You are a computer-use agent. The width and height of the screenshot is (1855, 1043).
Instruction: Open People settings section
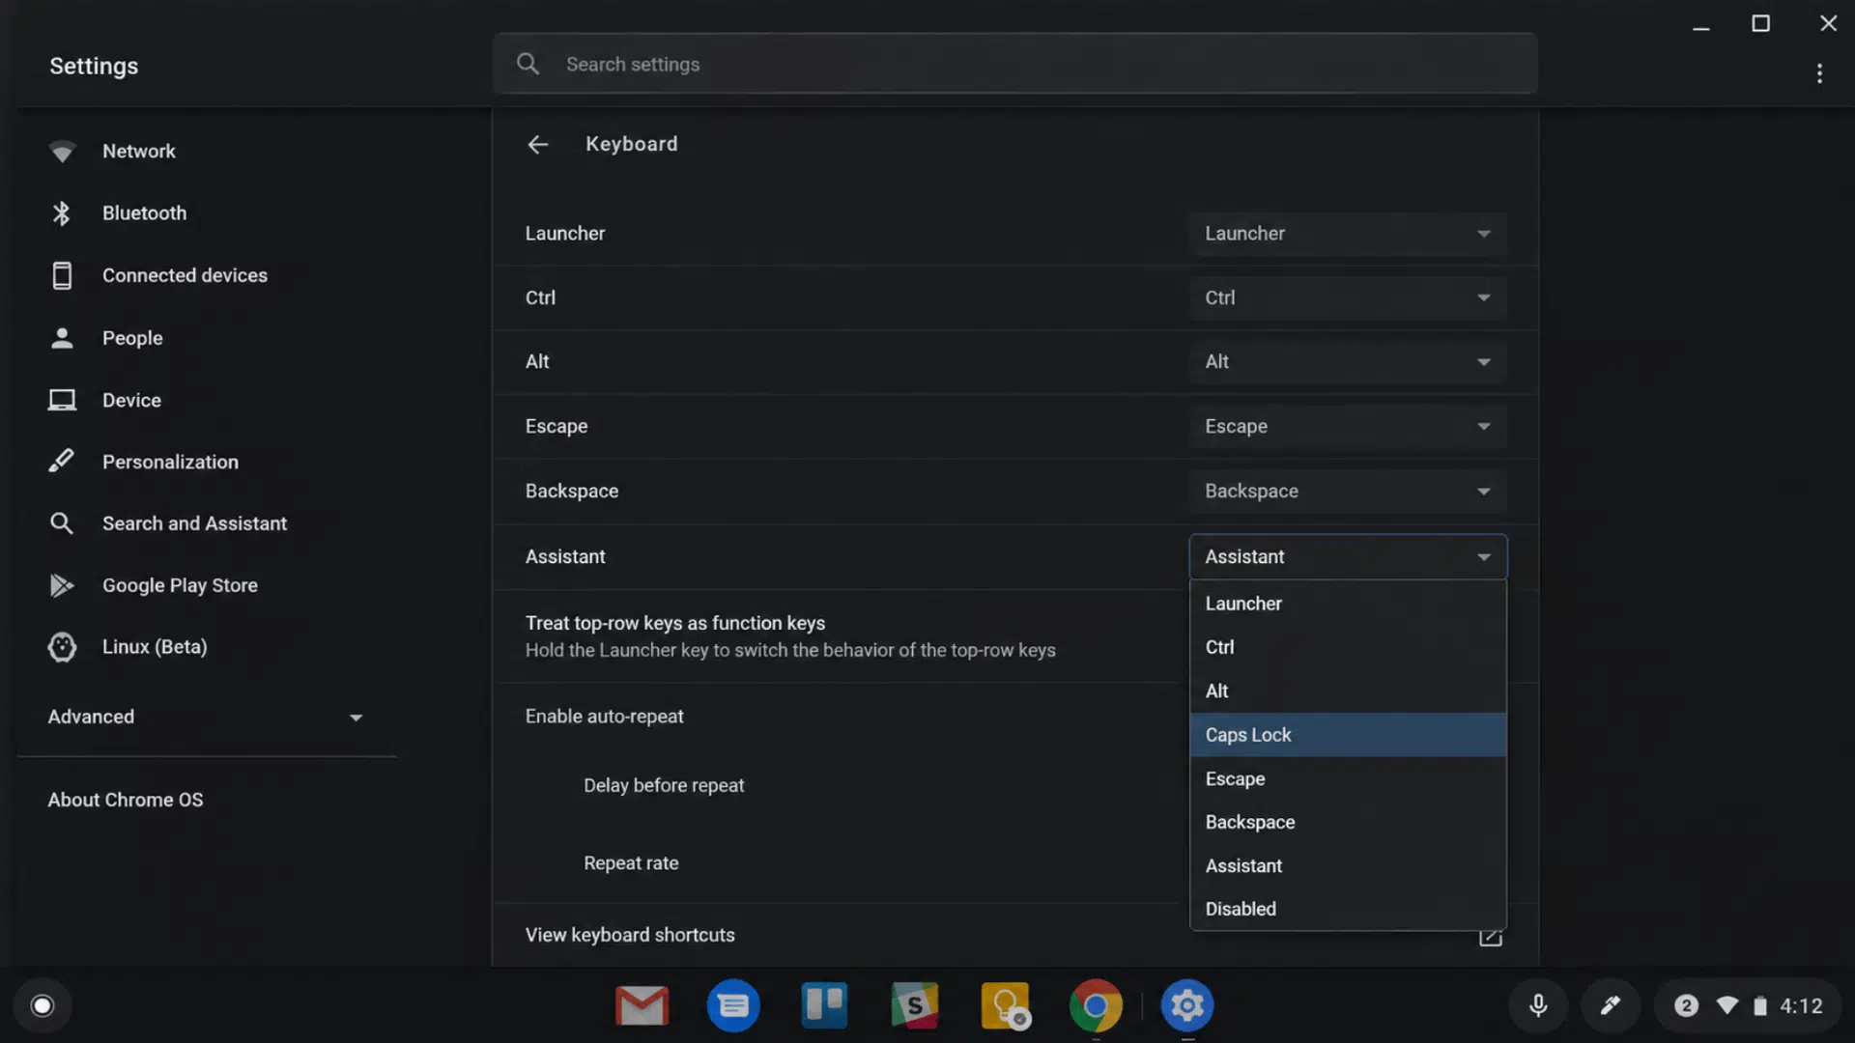(x=132, y=338)
